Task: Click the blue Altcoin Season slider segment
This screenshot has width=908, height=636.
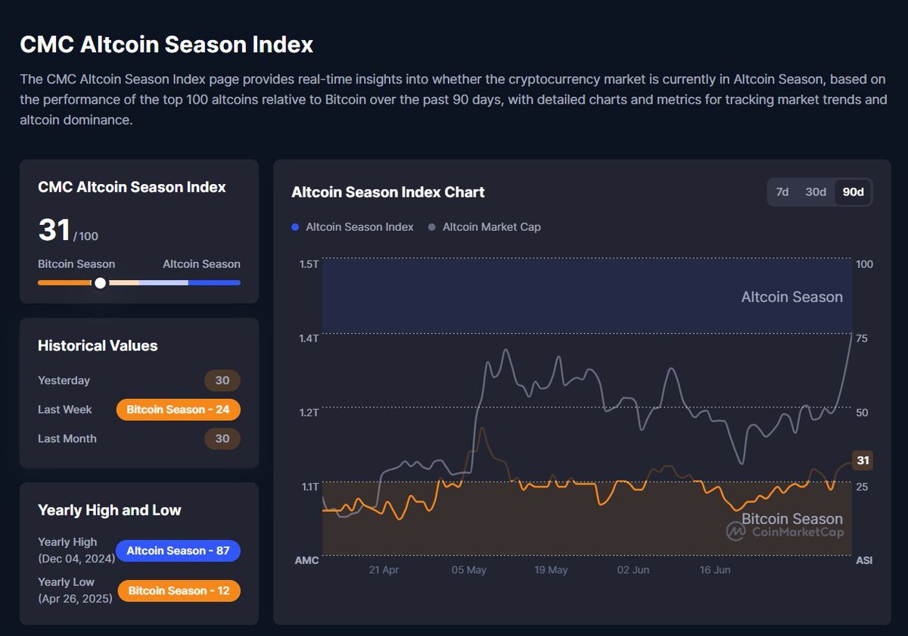Action: click(x=214, y=282)
